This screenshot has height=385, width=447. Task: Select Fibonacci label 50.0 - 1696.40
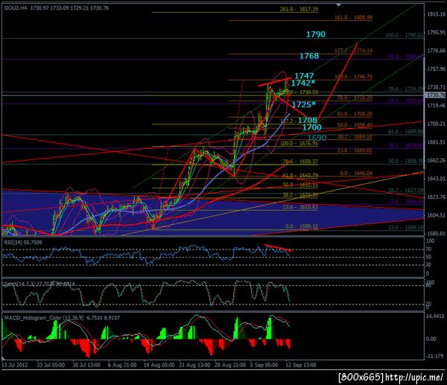pos(355,125)
